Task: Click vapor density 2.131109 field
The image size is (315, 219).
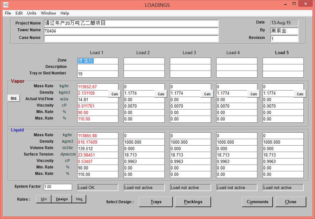Action: [x=93, y=93]
